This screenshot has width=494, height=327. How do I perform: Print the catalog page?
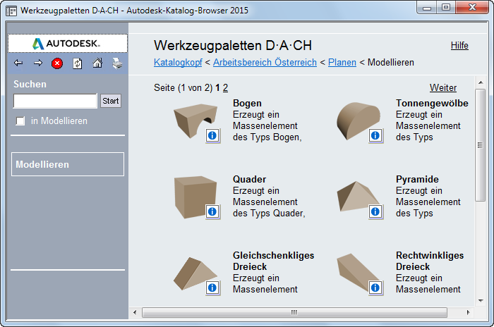click(117, 63)
